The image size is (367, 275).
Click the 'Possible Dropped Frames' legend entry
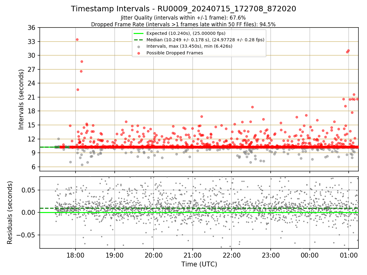click(x=175, y=53)
